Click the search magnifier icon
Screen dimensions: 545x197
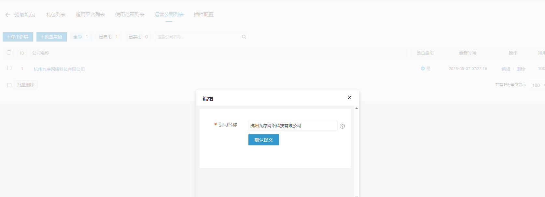[244, 37]
